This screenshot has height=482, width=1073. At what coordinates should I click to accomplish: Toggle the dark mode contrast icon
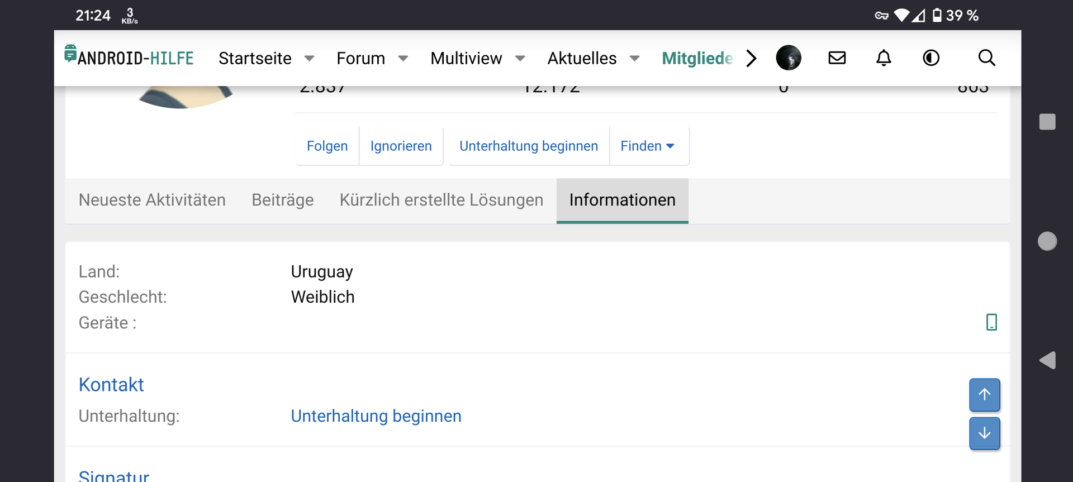(x=931, y=58)
